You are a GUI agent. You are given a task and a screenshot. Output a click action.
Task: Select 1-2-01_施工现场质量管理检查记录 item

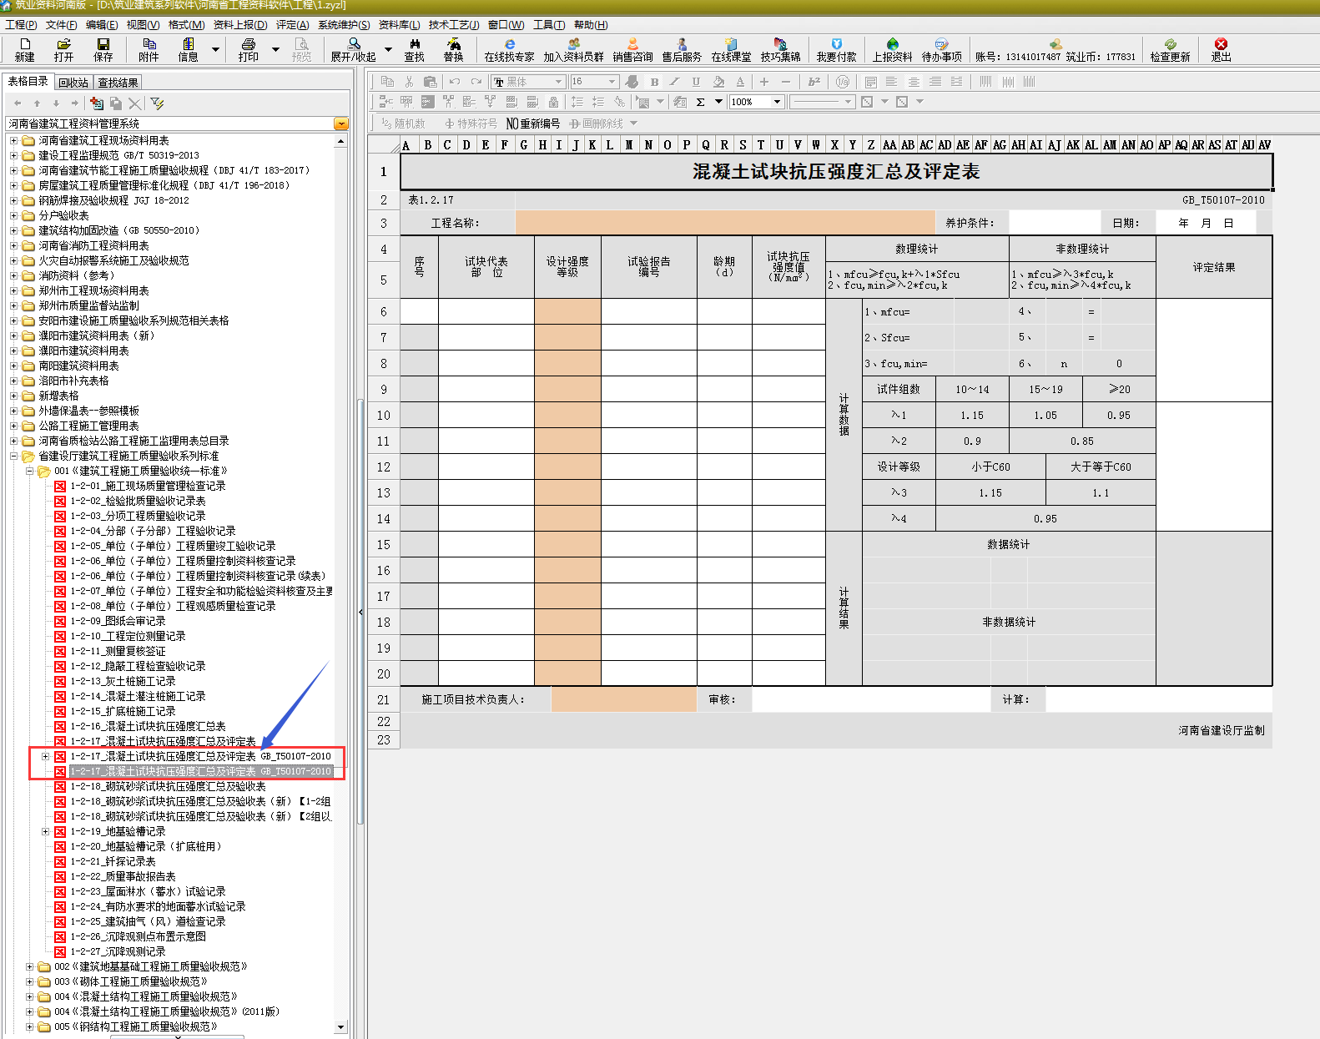click(149, 486)
